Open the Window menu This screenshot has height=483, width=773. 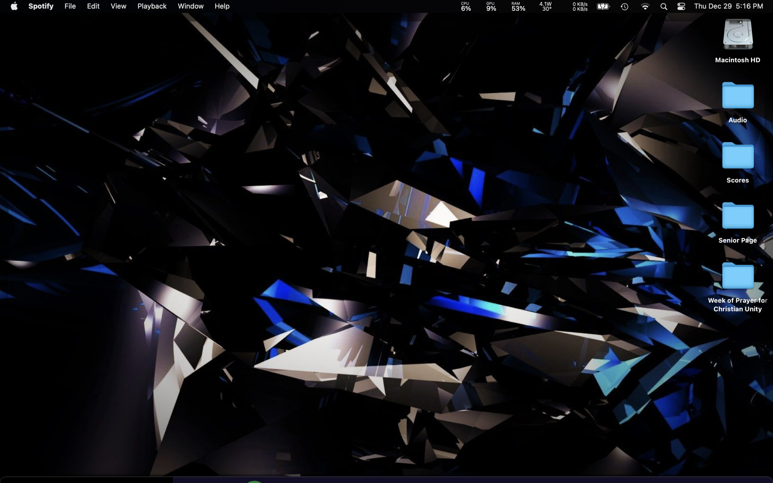point(191,6)
